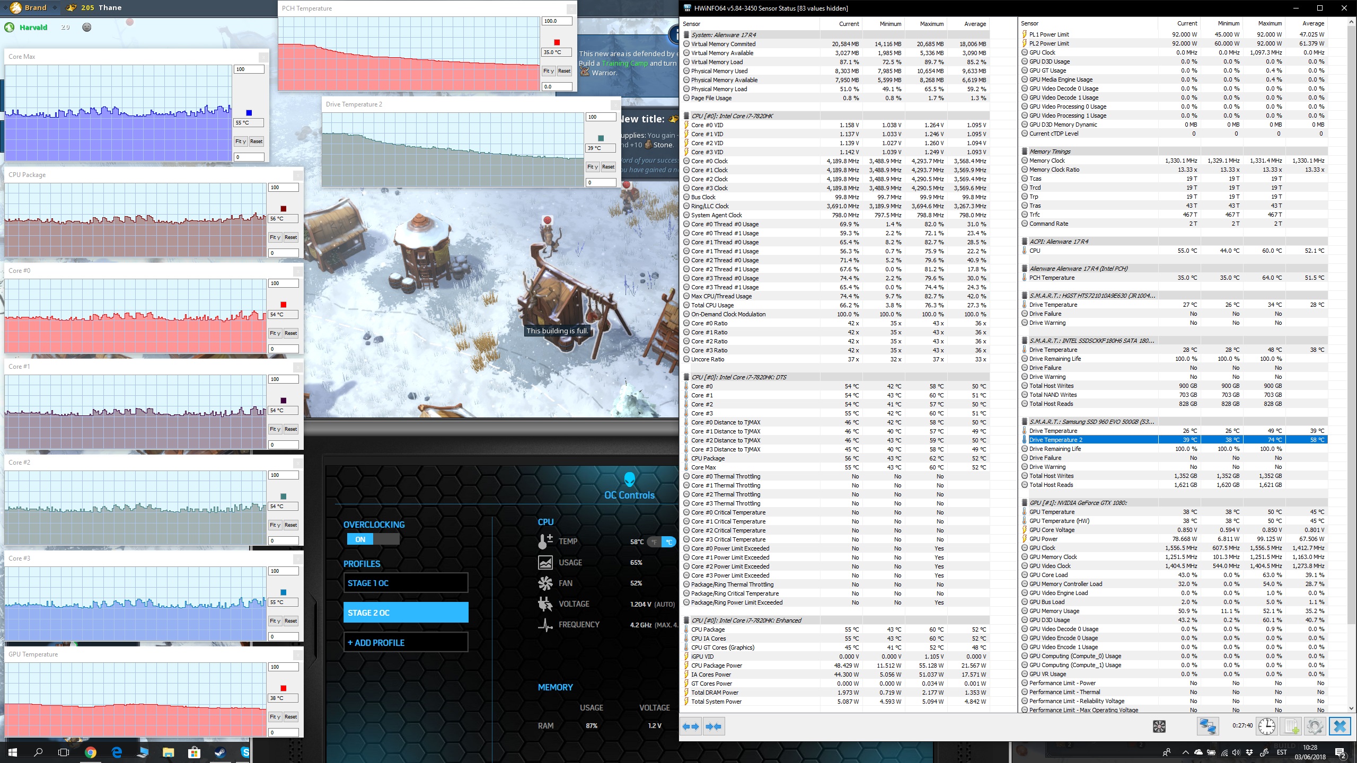
Task: Collapse the GPU [#1]: NVIDIA GeForce GTX 1080 group
Action: tap(1025, 503)
